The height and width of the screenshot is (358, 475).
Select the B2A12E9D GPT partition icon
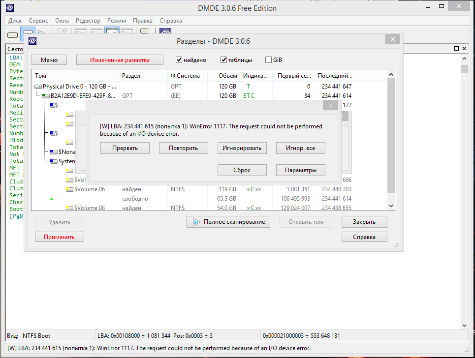click(46, 96)
